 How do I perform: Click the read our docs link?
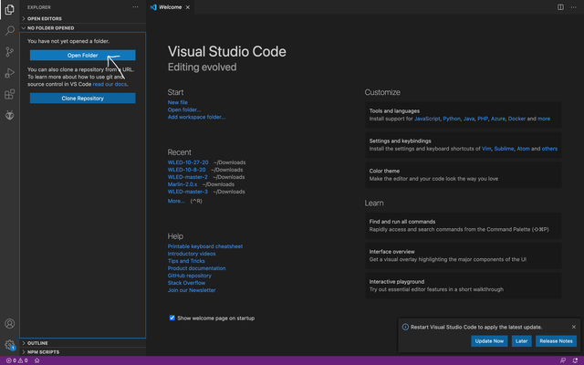click(x=109, y=84)
